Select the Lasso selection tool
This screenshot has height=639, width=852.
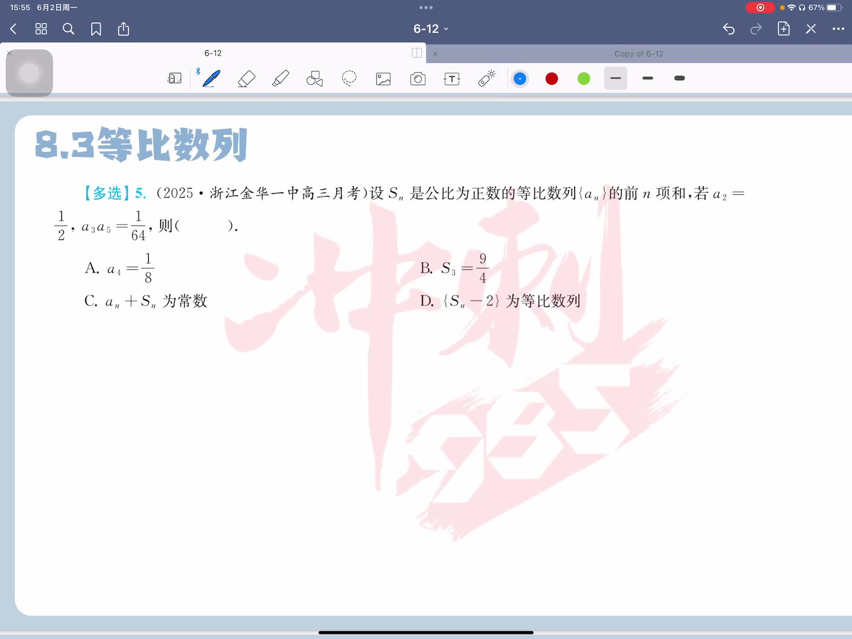(x=349, y=79)
